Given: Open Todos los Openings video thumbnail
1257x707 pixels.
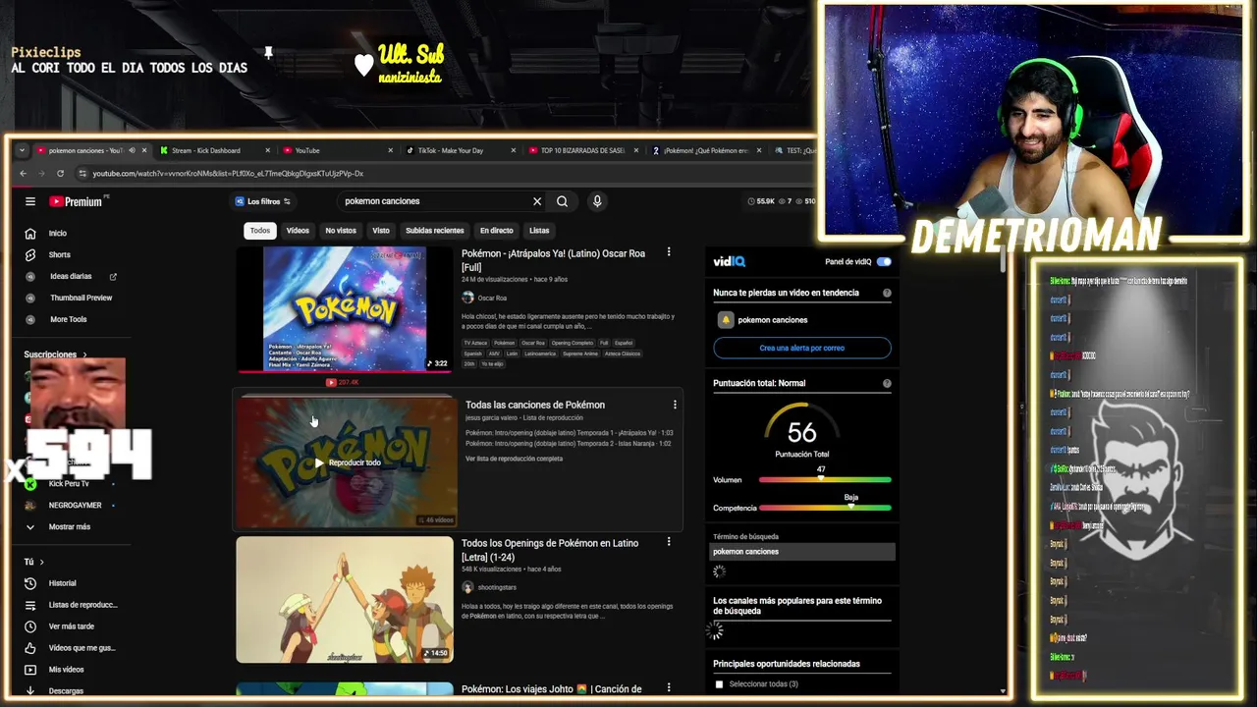Looking at the screenshot, I should [x=345, y=599].
